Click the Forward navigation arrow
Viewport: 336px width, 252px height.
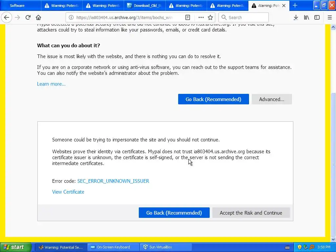coord(18,17)
